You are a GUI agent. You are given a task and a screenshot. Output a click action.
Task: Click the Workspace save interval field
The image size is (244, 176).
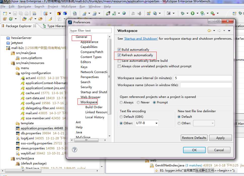(x=203, y=78)
